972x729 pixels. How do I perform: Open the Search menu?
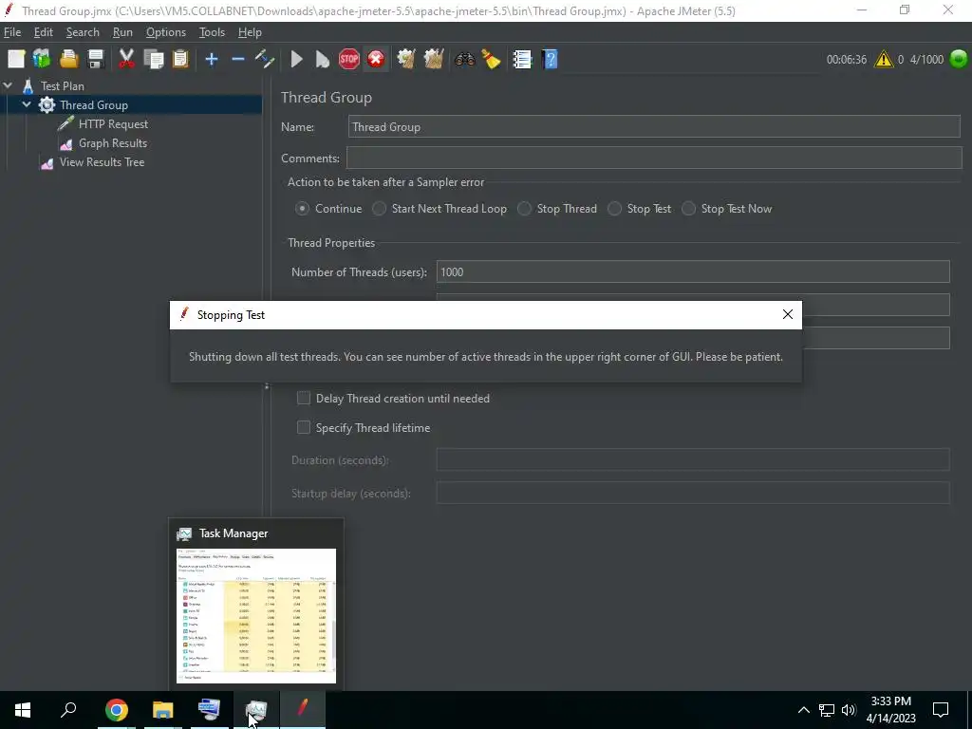[83, 32]
